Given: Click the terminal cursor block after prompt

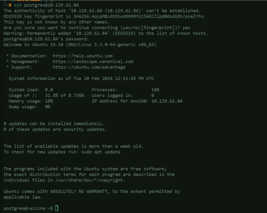Looking at the screenshot, I should [57, 208].
